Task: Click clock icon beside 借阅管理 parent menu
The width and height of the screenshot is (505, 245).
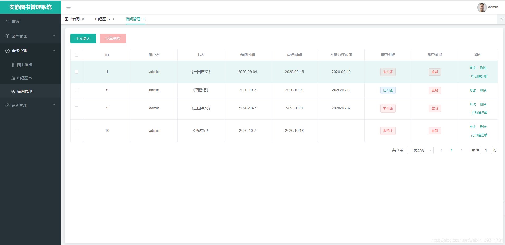Action: (7, 51)
